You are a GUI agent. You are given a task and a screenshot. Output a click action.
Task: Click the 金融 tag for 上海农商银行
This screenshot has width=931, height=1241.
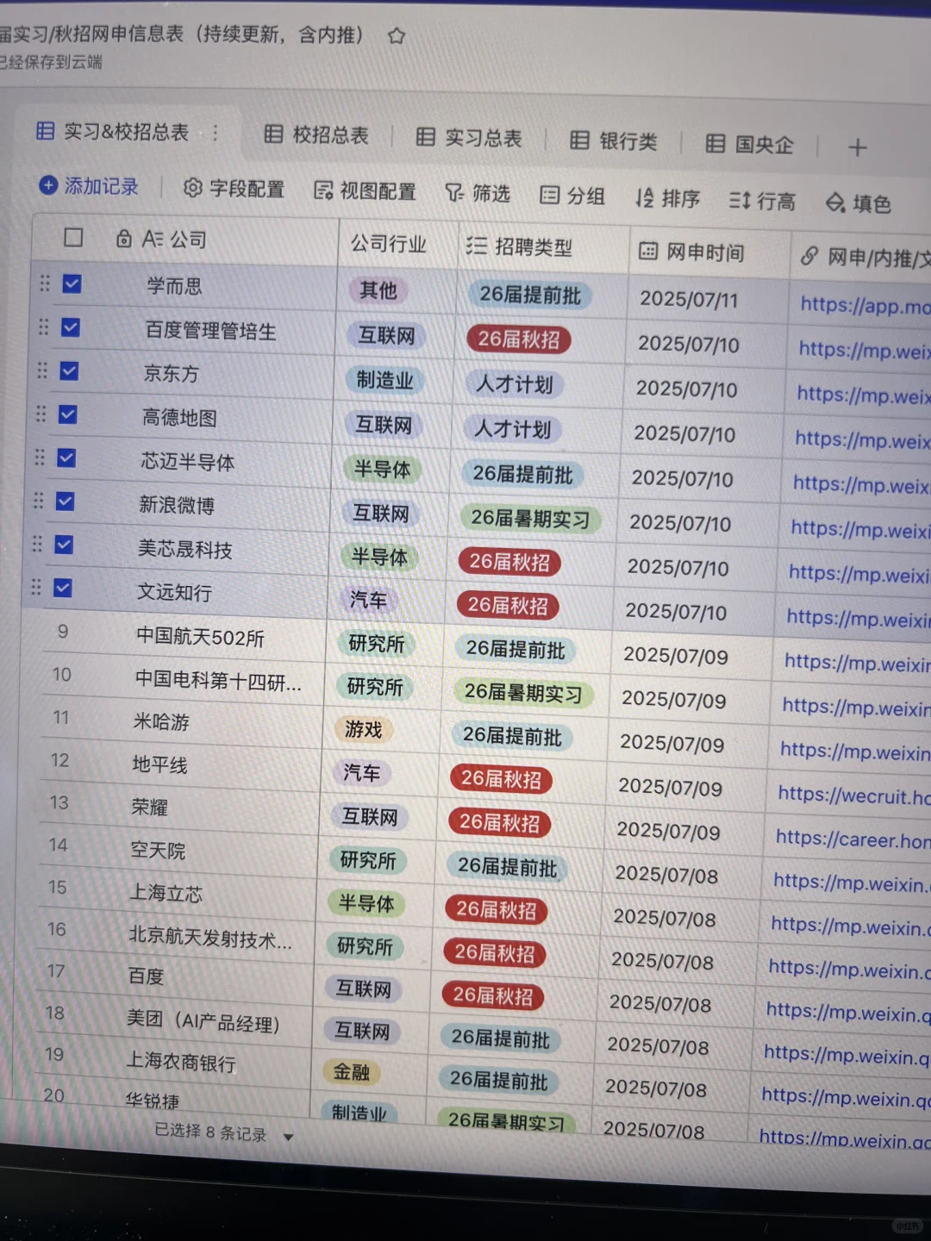[352, 1072]
